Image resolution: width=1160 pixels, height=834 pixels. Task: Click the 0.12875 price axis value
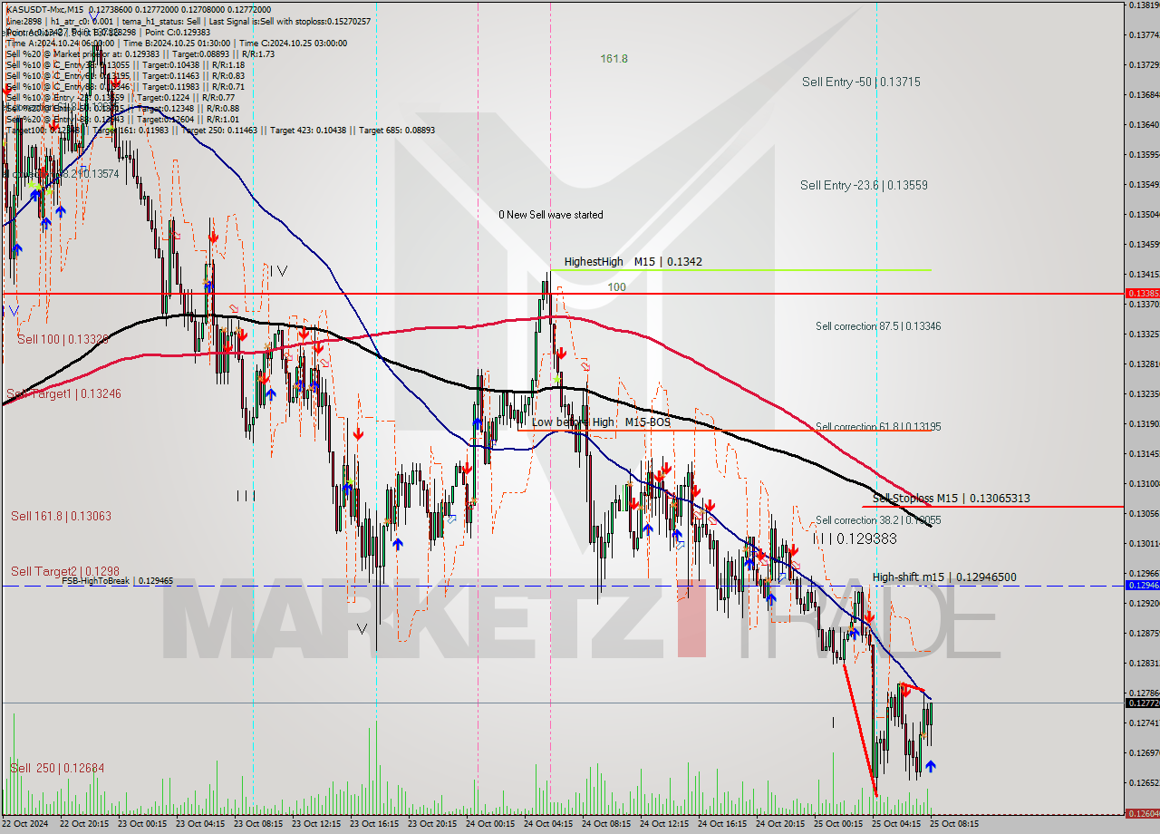coord(1144,633)
